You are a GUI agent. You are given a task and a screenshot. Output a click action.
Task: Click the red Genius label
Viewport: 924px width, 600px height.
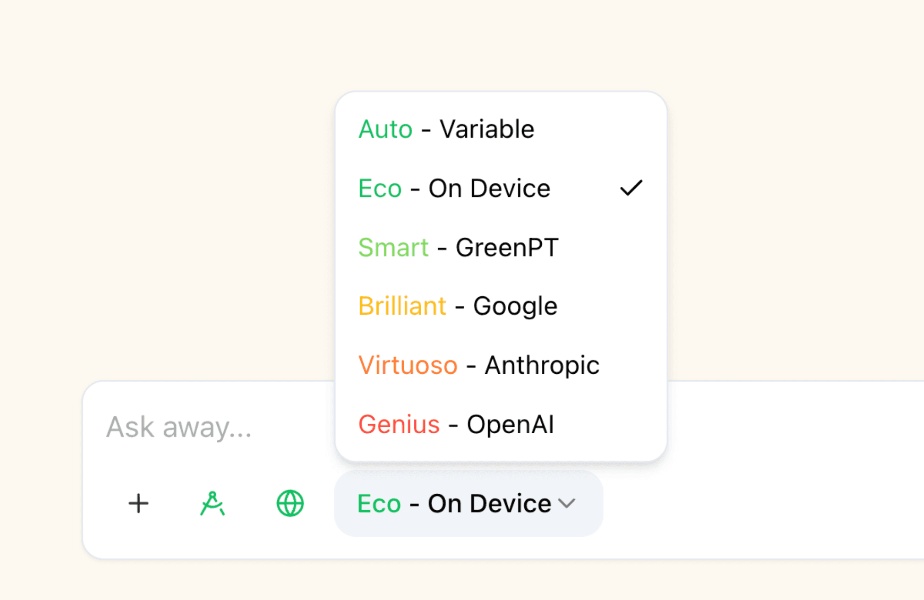(399, 424)
